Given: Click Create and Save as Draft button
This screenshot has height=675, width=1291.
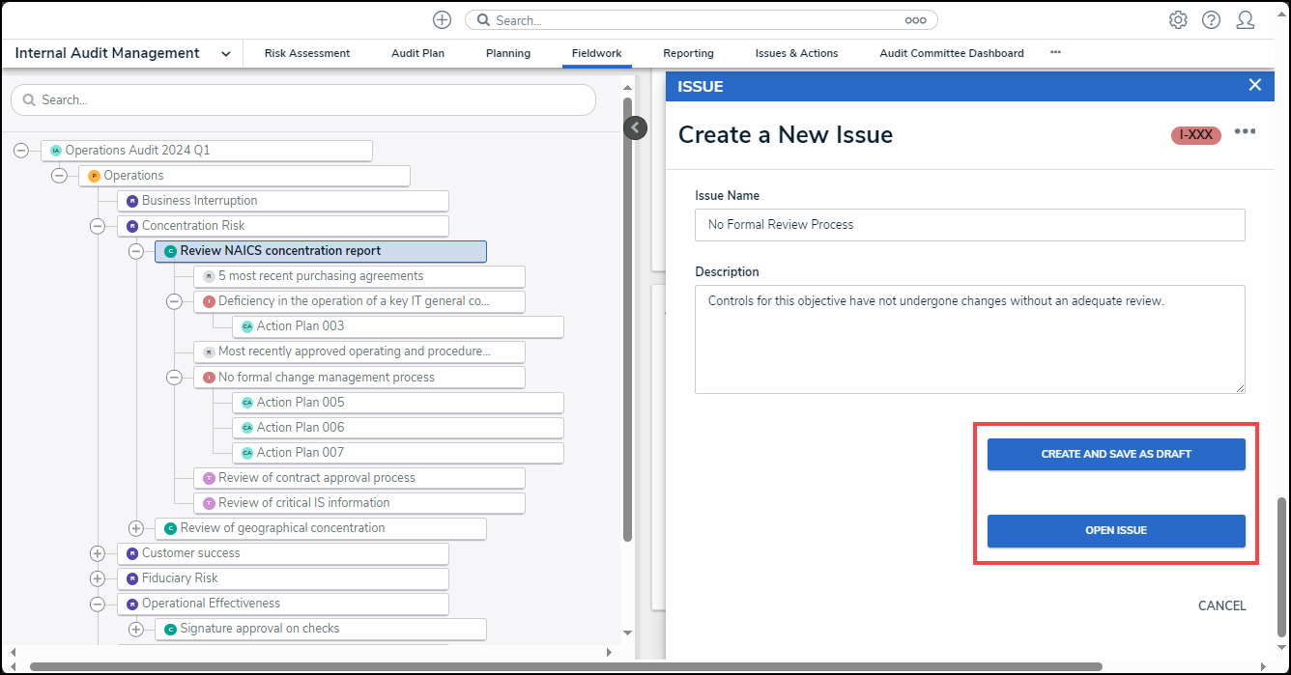Looking at the screenshot, I should (x=1115, y=454).
